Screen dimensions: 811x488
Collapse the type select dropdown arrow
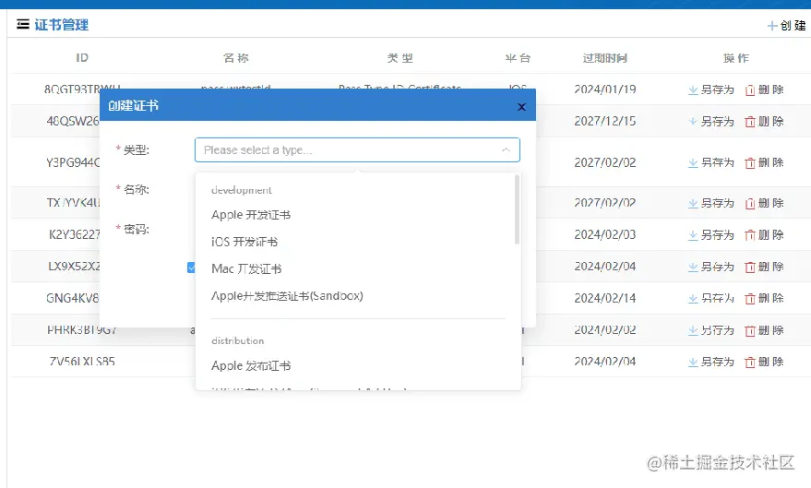[506, 150]
